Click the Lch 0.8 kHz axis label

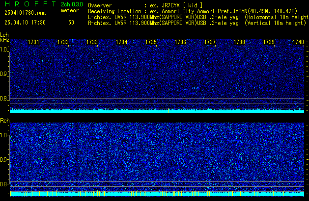click(x=3, y=99)
